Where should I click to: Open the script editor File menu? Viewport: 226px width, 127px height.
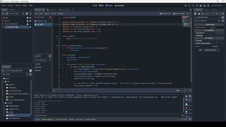coord(36,13)
